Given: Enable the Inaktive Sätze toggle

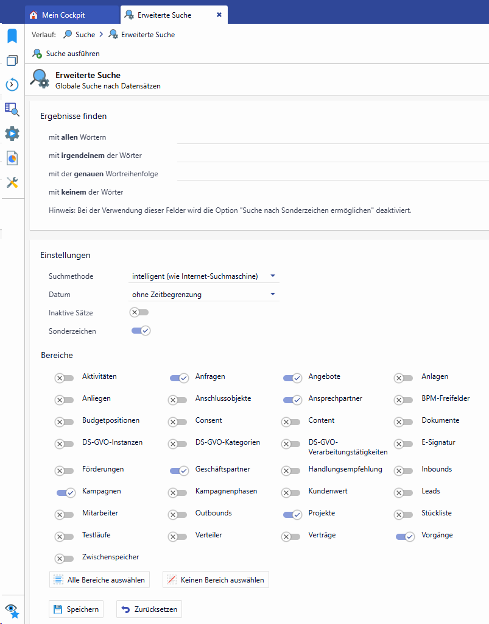Looking at the screenshot, I should [x=139, y=312].
